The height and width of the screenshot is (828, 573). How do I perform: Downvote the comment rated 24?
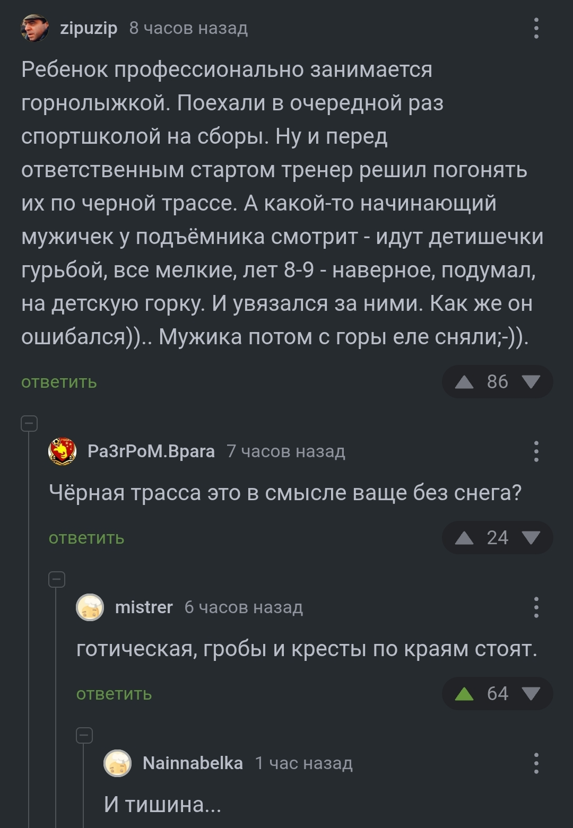(532, 539)
